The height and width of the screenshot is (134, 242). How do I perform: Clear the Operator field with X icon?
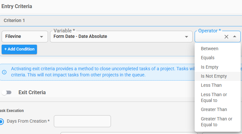click(x=226, y=37)
